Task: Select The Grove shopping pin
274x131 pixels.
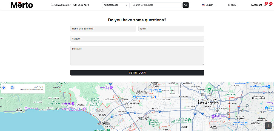Action: [x=160, y=90]
